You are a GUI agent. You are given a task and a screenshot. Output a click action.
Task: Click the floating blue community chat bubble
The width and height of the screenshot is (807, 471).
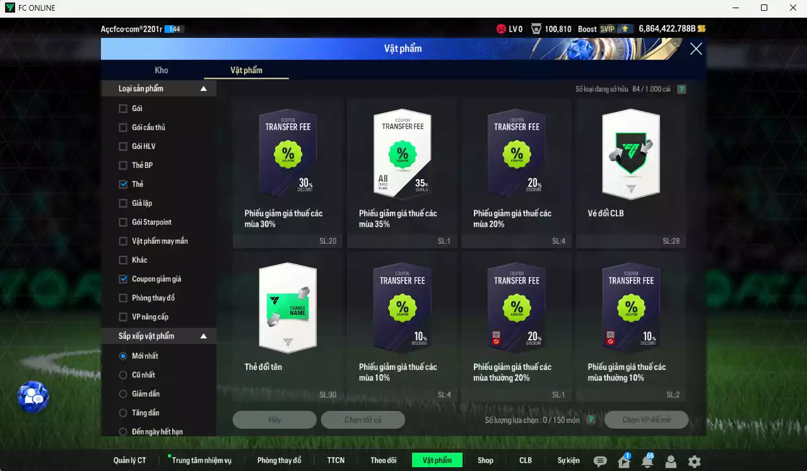(33, 397)
